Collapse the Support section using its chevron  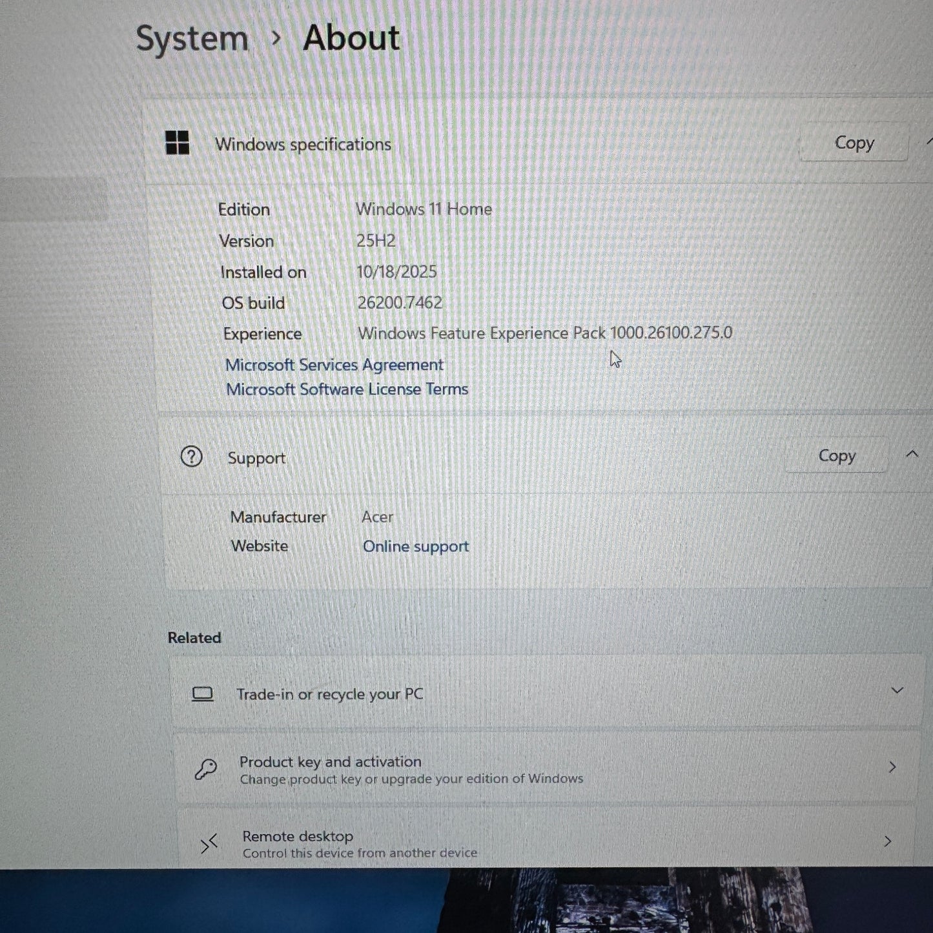click(x=912, y=455)
